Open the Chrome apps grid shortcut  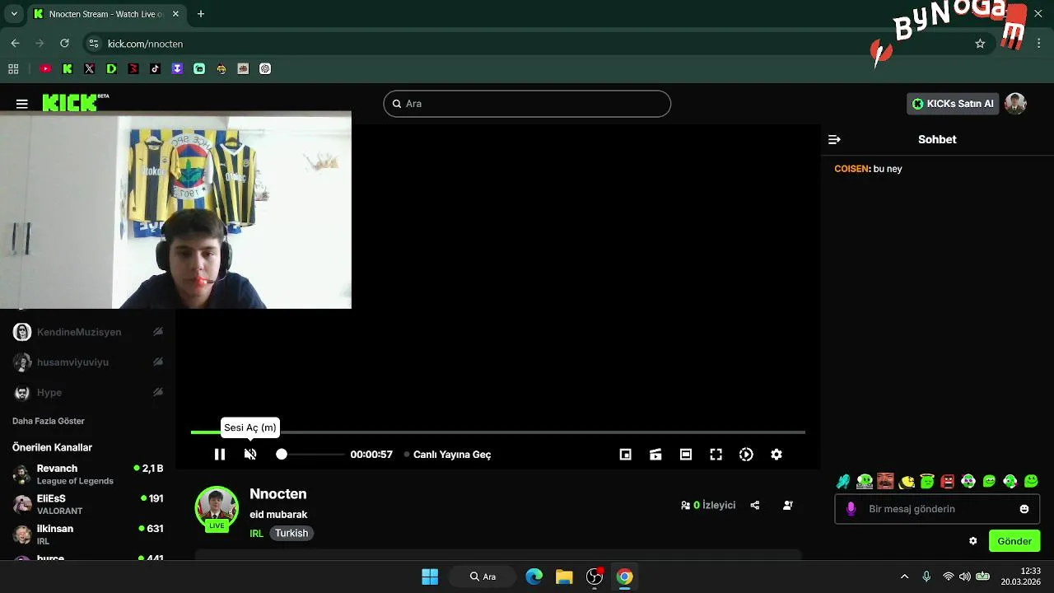pos(13,69)
